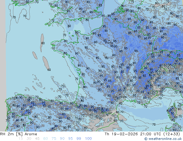Select the 75 legend color value
Screen dimensions: 183x141
click(x=54, y=139)
